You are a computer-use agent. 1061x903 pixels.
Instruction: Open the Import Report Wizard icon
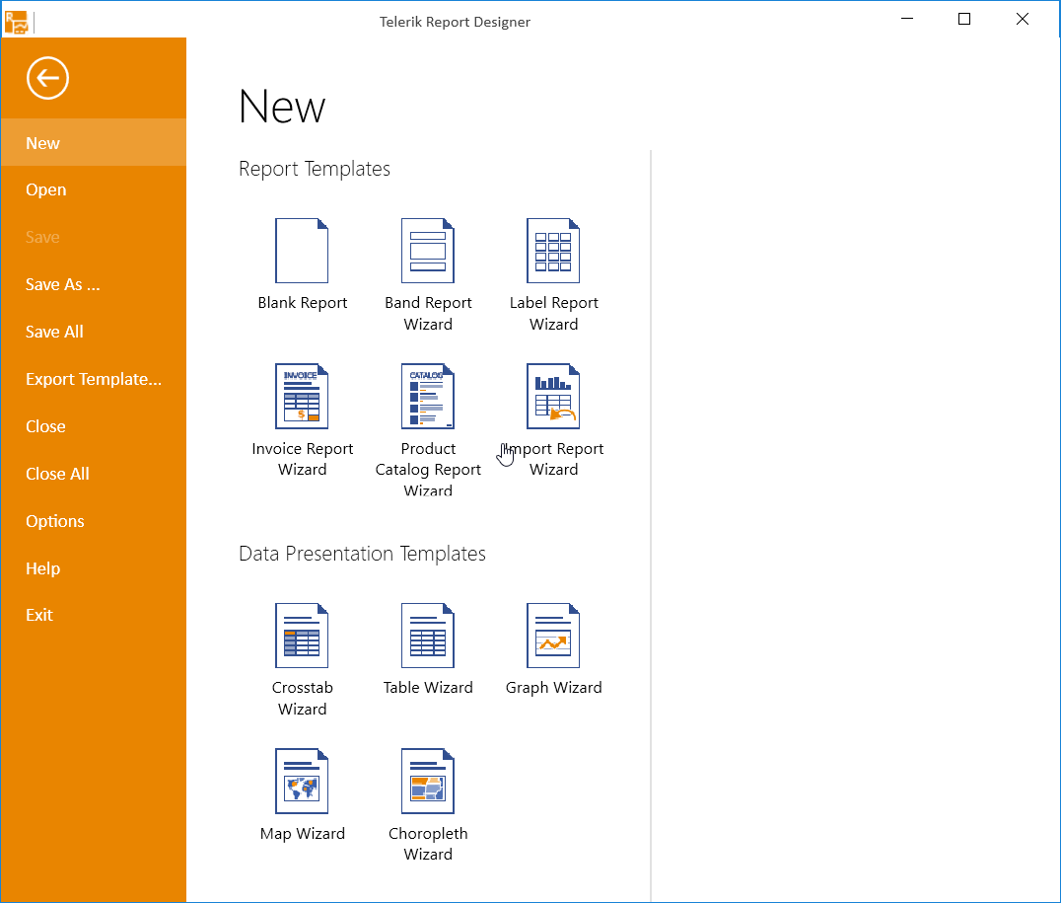click(553, 397)
